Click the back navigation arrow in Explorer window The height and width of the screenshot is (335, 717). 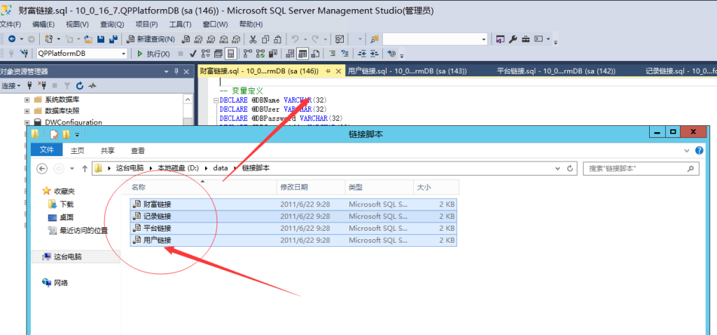(42, 168)
